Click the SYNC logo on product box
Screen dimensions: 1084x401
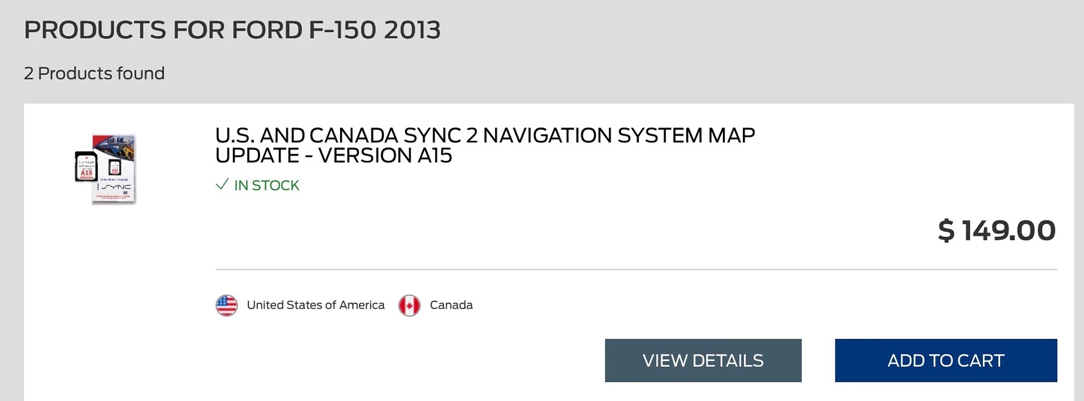pyautogui.click(x=116, y=187)
